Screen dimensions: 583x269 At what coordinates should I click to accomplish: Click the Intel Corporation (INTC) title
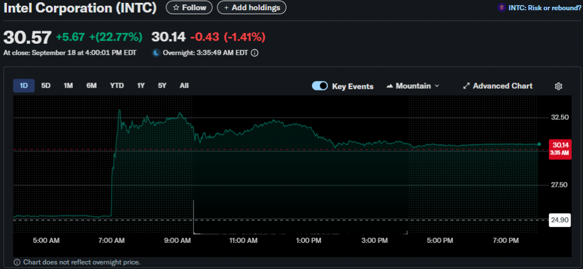point(80,8)
